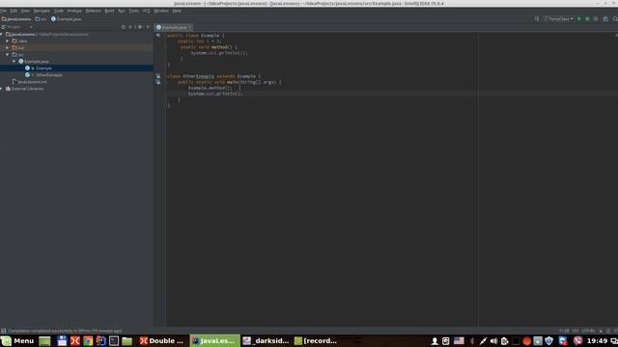Screen dimensions: 618x347
Task: Click on method name in static void method()
Action: coord(219,47)
